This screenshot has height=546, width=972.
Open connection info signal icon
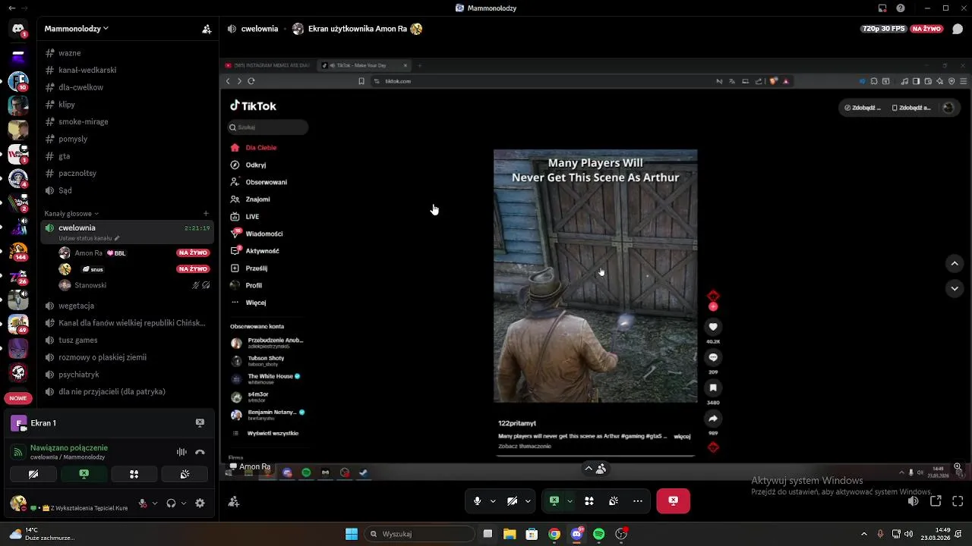coord(17,452)
